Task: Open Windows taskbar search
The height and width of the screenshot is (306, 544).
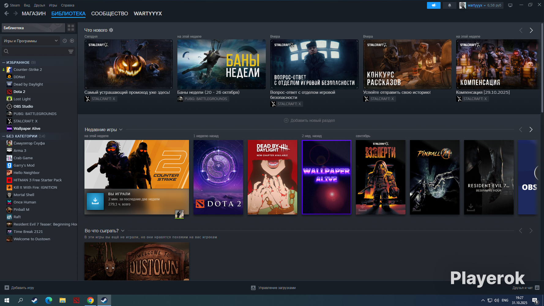Action: pos(20,300)
